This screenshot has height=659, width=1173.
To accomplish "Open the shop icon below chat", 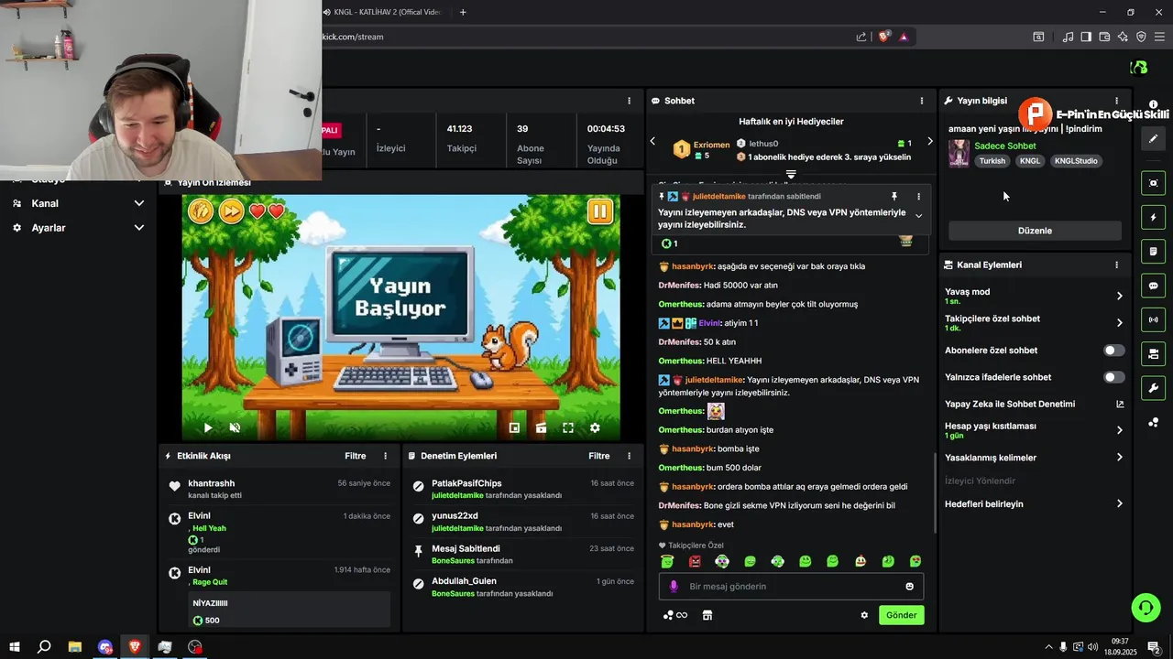I will tap(707, 615).
